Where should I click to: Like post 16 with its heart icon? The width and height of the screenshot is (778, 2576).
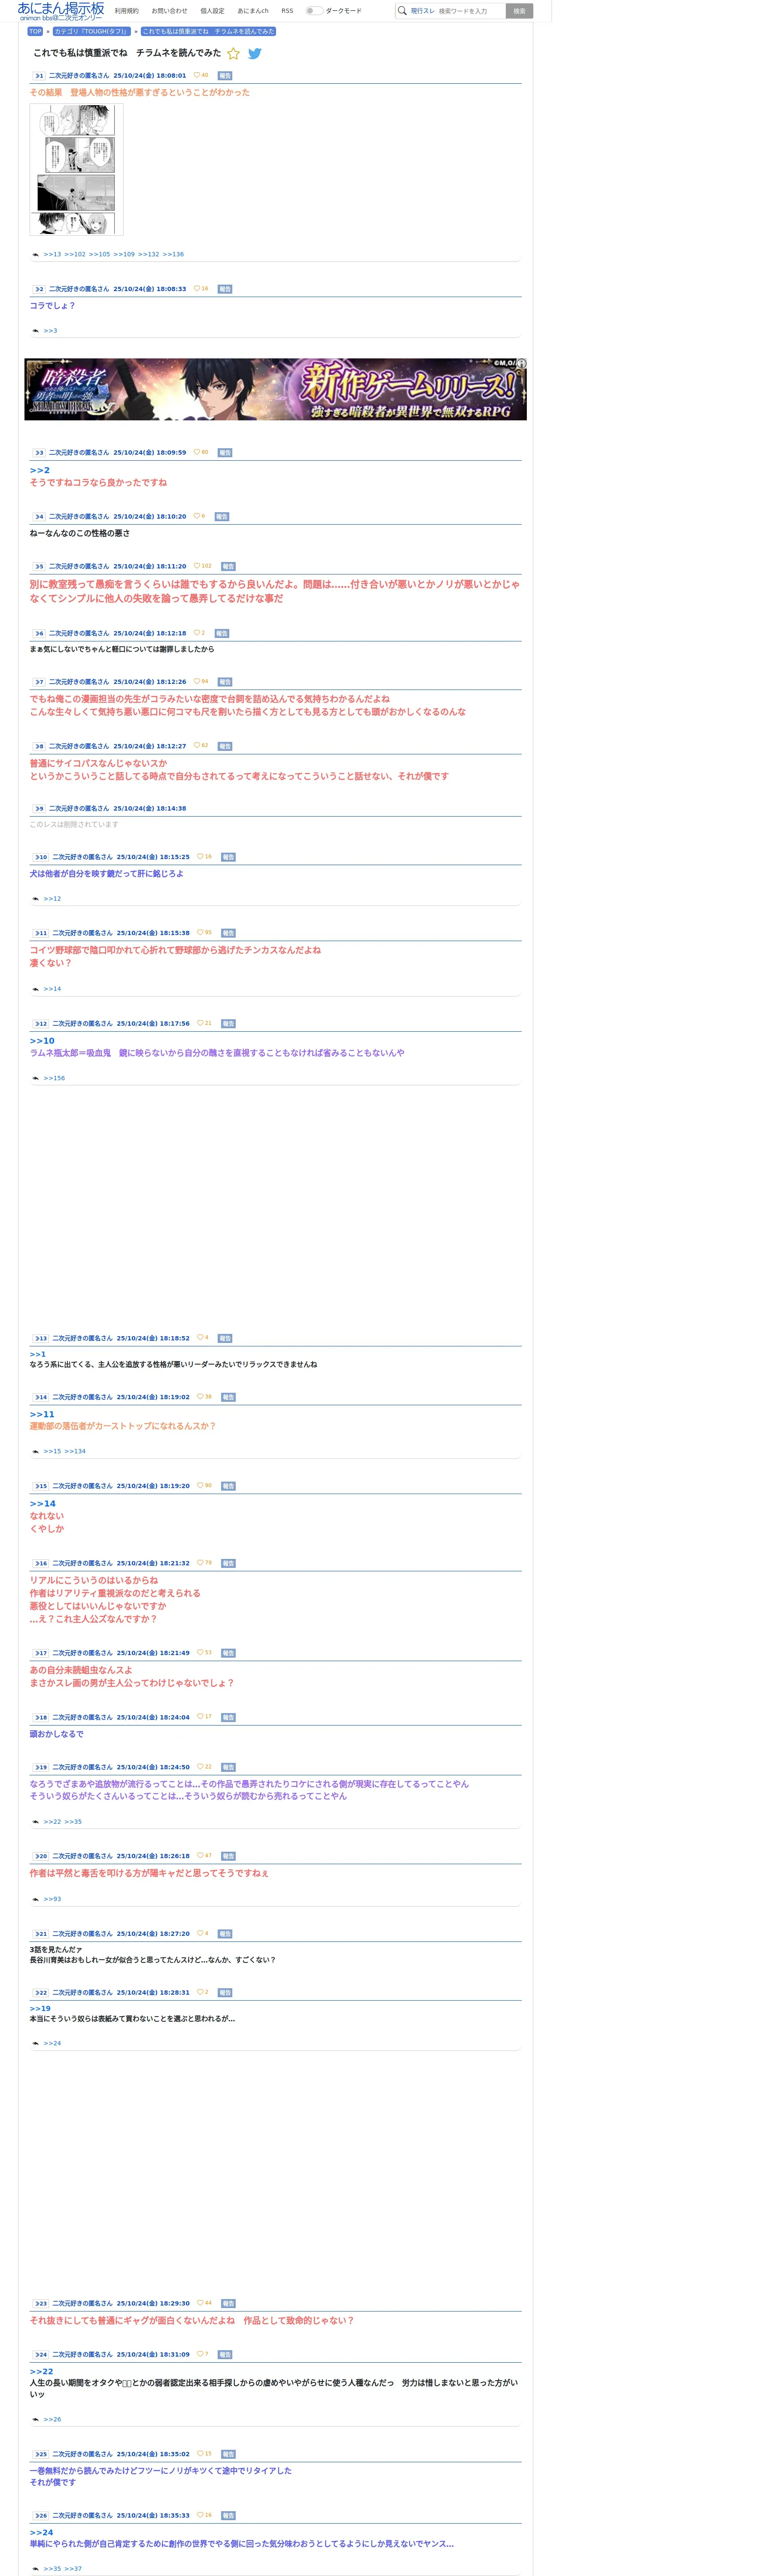pos(200,1563)
